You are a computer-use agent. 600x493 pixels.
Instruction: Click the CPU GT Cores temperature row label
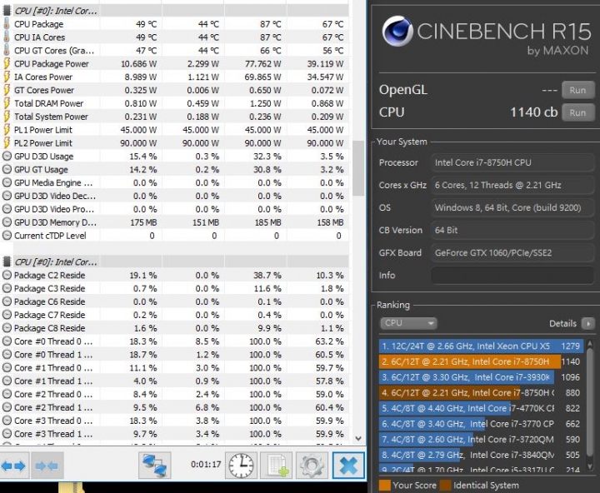(x=54, y=51)
